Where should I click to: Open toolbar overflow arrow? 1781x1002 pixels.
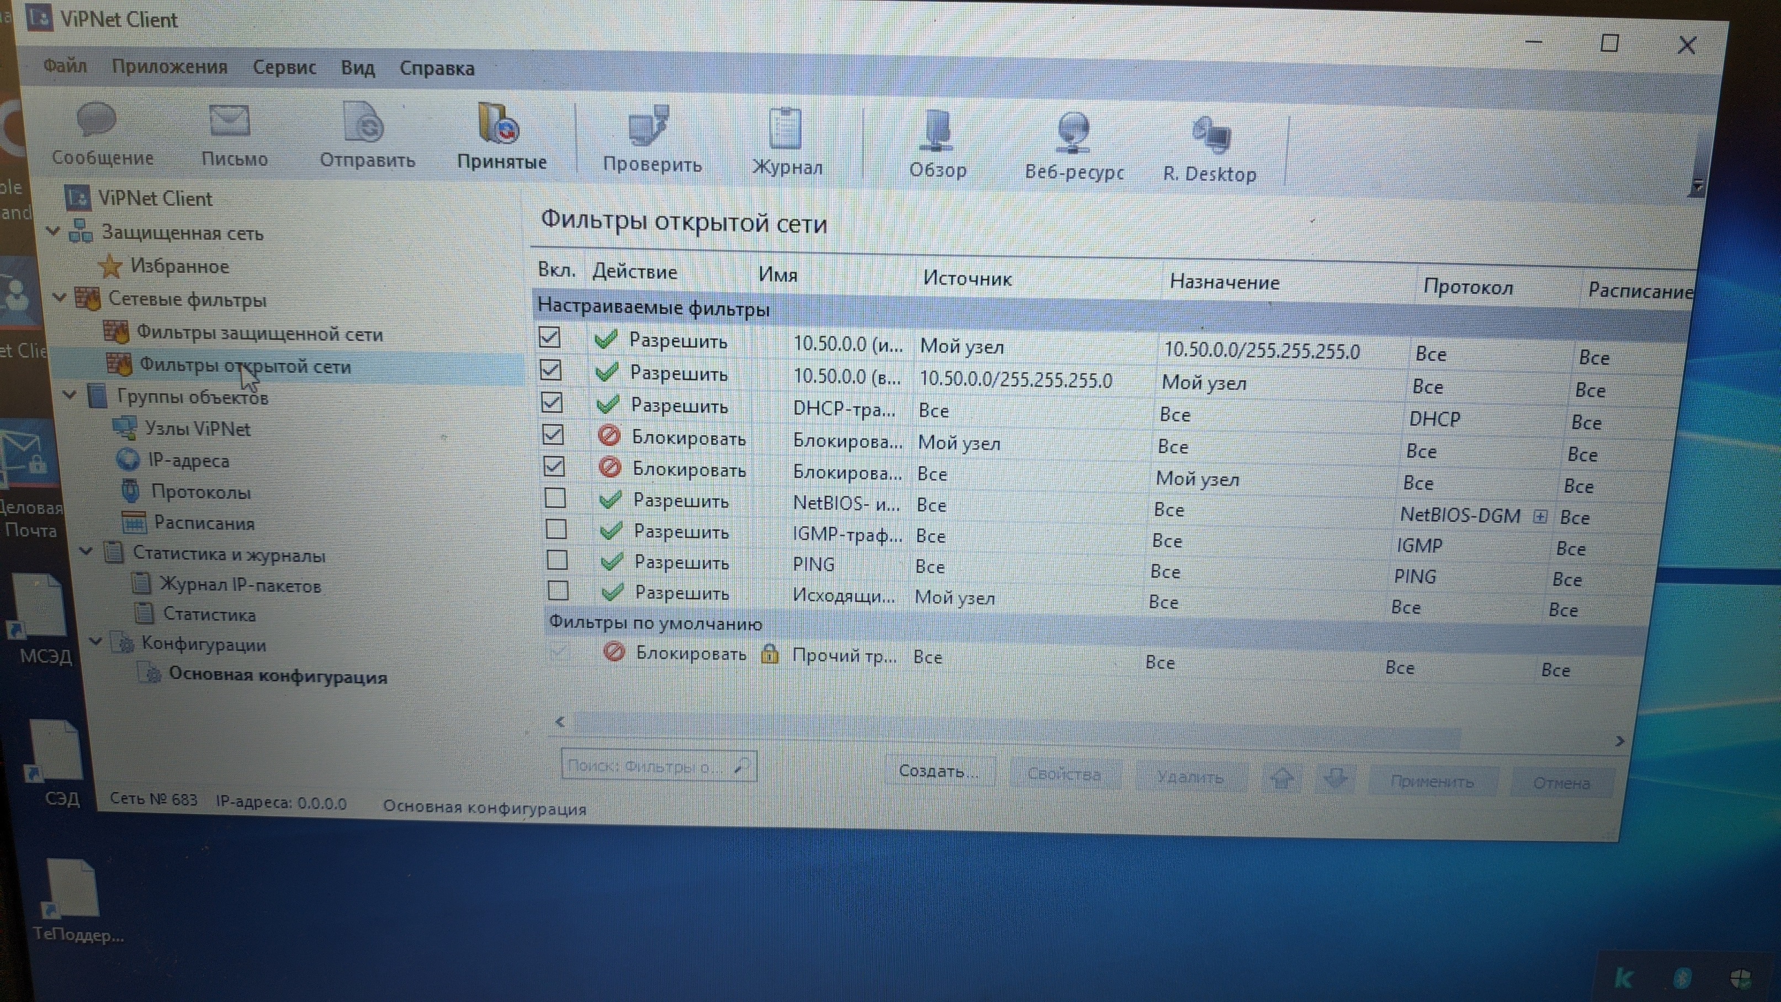coord(1696,185)
